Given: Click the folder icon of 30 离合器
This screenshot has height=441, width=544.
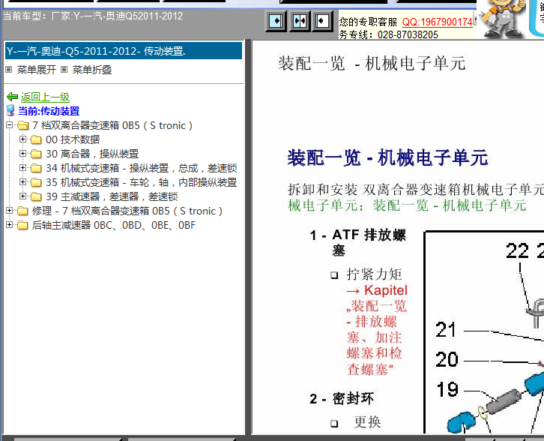Looking at the screenshot, I should 36,154.
